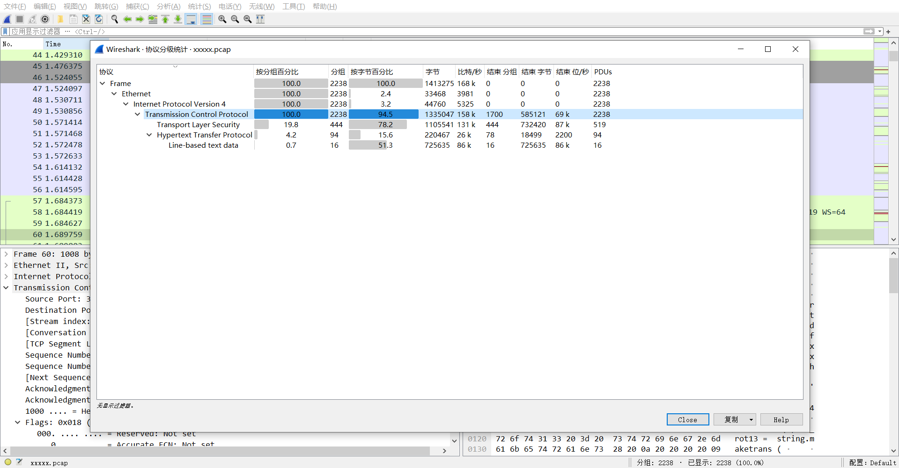Open the 复制 button dropdown arrow
Screen dimensions: 899x468
[752, 419]
